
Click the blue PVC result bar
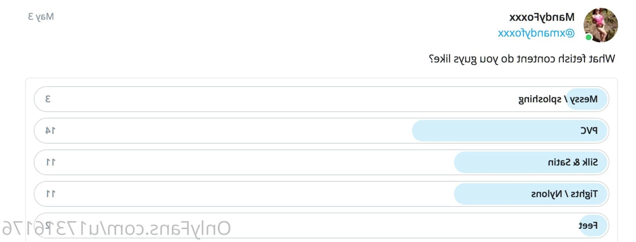coord(509,131)
